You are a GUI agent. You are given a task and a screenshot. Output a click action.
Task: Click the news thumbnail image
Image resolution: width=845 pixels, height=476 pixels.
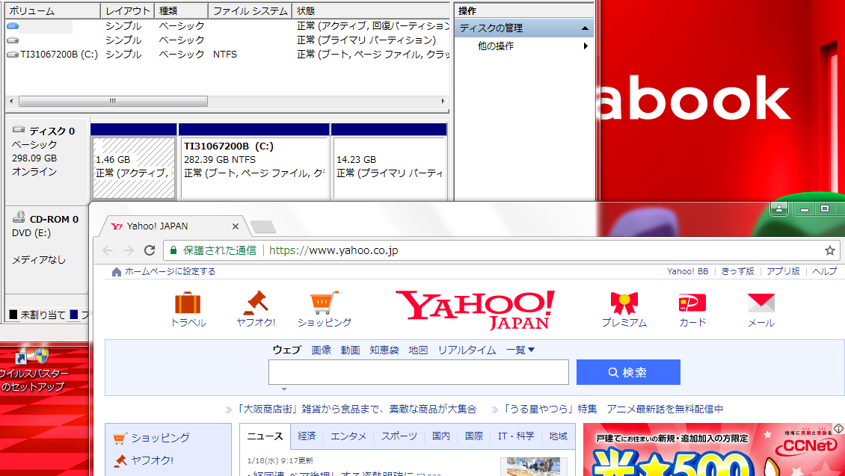(x=533, y=466)
